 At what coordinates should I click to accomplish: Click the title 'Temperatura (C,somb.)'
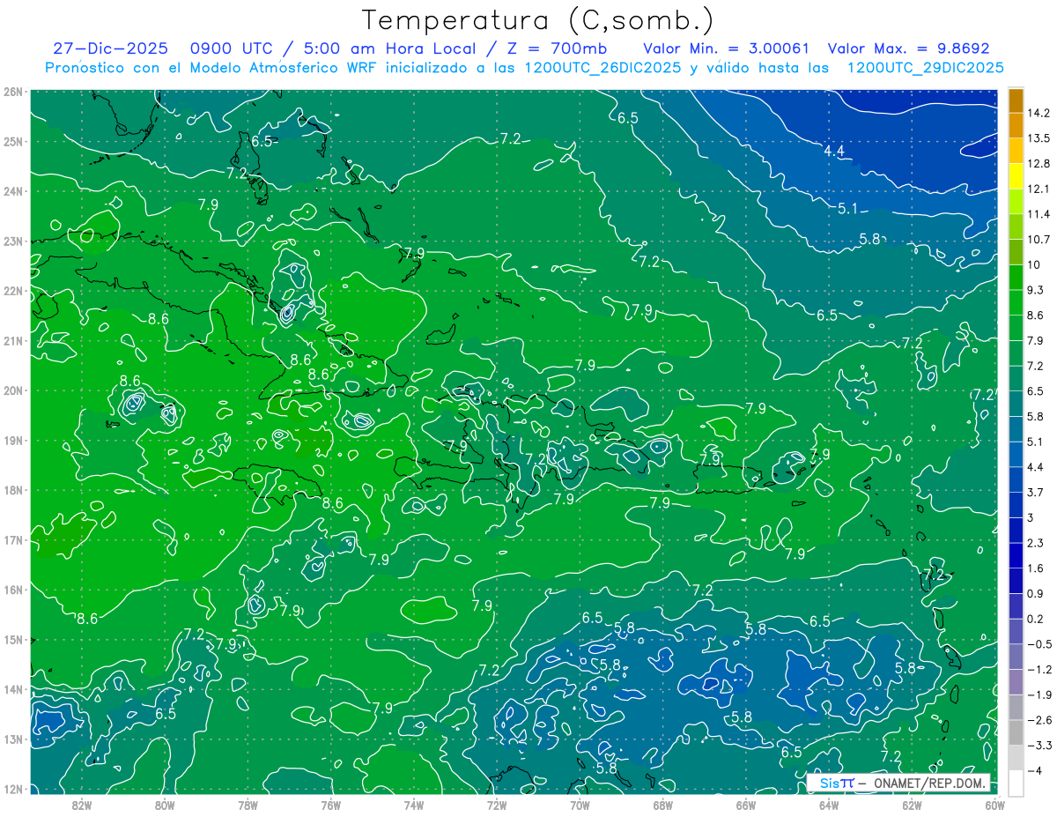[x=538, y=20]
